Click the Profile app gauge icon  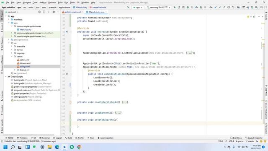click(196, 8)
